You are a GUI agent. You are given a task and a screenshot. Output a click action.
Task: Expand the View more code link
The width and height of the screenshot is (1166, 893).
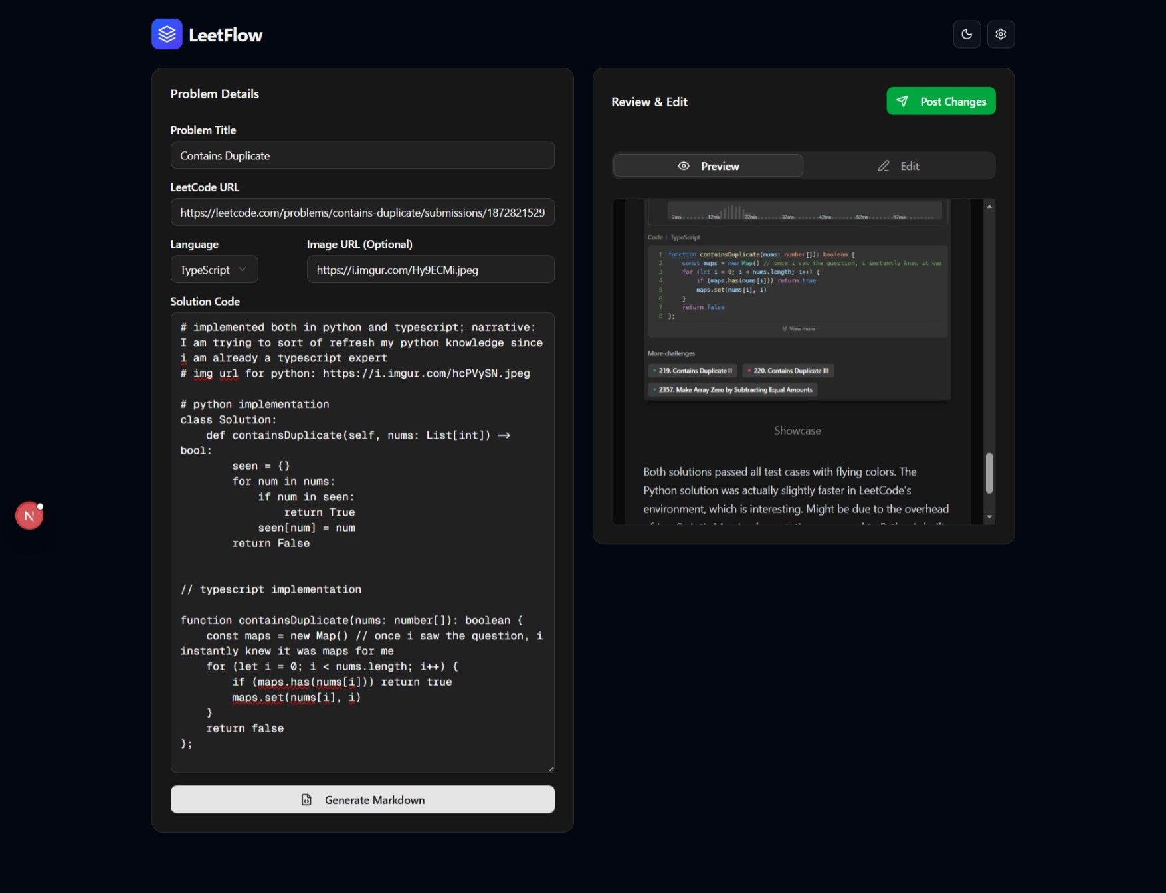point(799,329)
